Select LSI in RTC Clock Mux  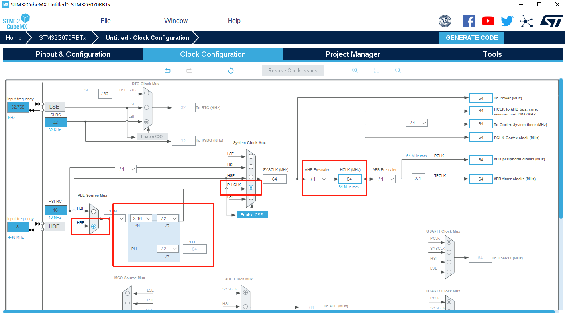(147, 122)
